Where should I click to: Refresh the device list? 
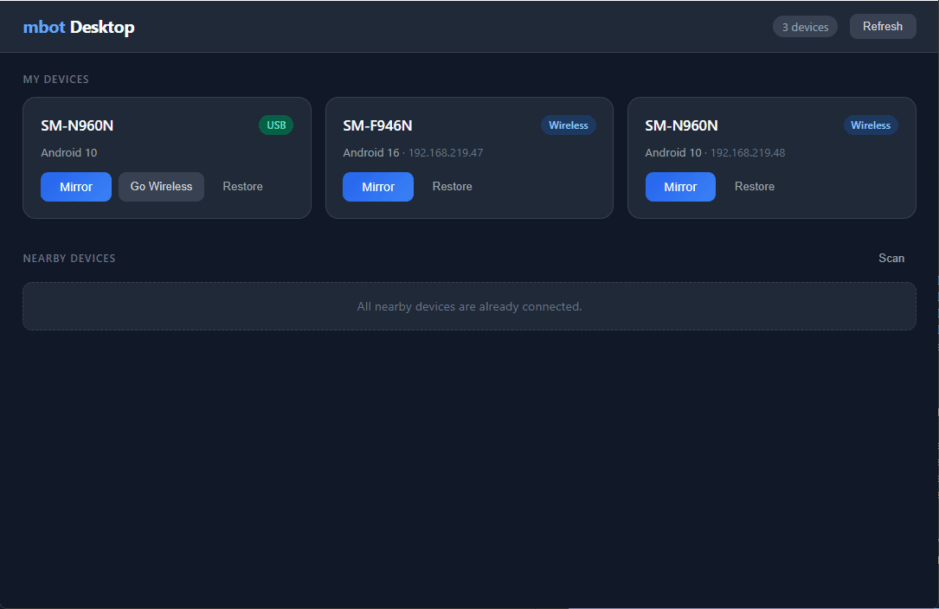[x=883, y=26]
